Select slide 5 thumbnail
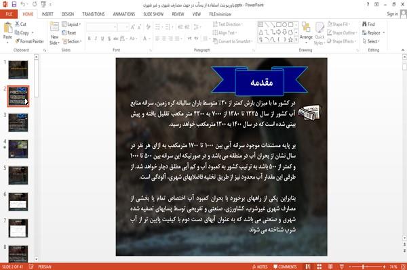Image resolution: width=407 pixels, height=270 pixels. (18, 175)
